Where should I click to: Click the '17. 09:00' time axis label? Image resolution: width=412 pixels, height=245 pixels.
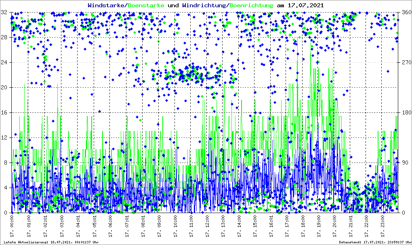[159, 226]
